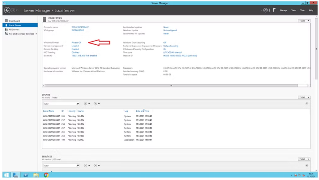
Task: Click the Server Manager taskbar icon
Action: (15, 175)
